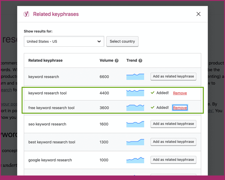Close the Related keyphrases dialog
Image resolution: width=225 pixels, height=180 pixels.
(199, 14)
